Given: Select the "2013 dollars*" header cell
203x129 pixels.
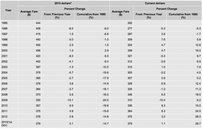Looking at the screenshot, I should [x=64, y=3].
